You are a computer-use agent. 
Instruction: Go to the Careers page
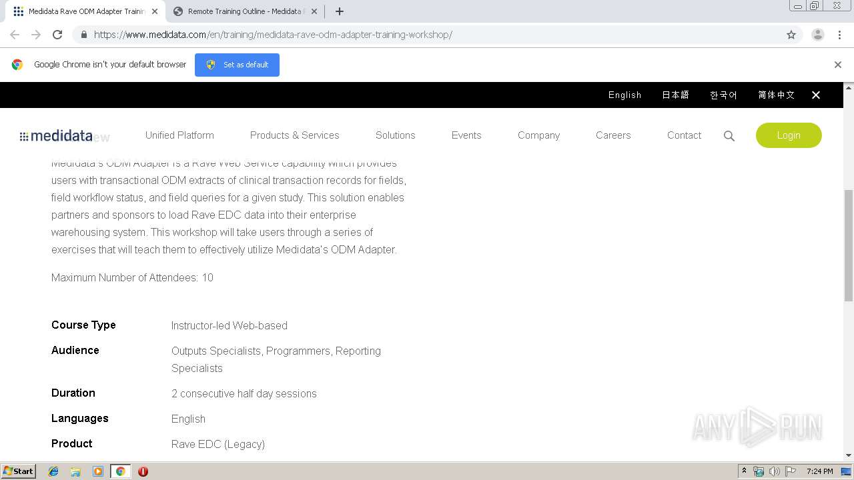click(613, 135)
